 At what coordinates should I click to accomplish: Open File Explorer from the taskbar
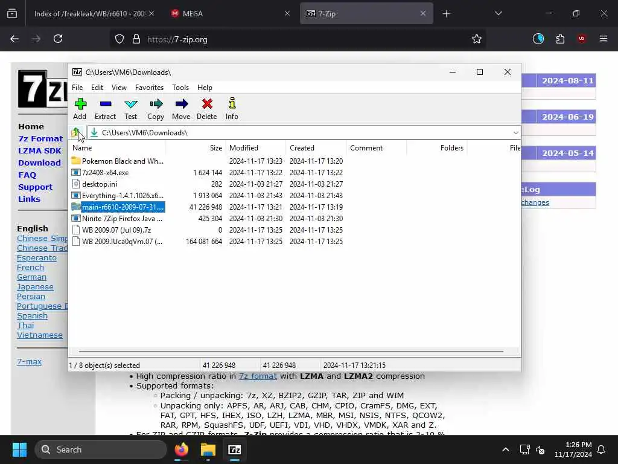pyautogui.click(x=208, y=449)
